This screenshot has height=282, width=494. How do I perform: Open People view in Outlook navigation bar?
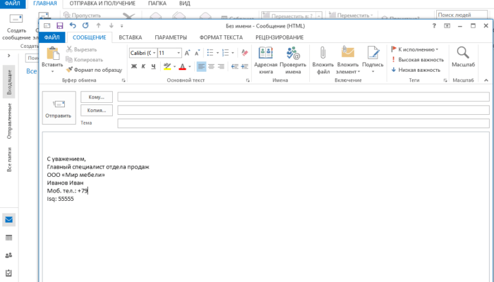(8, 255)
